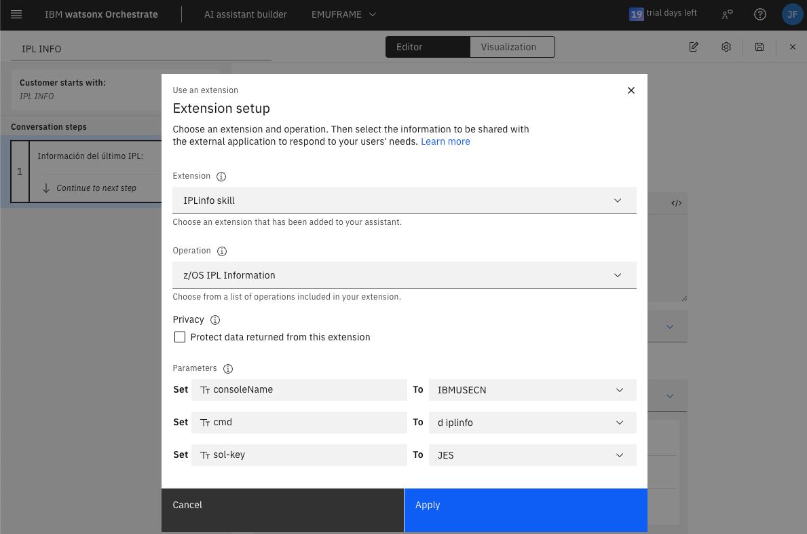Viewport: 807px width, 534px height.
Task: Show info tooltip for Operation field
Action: [x=222, y=251]
